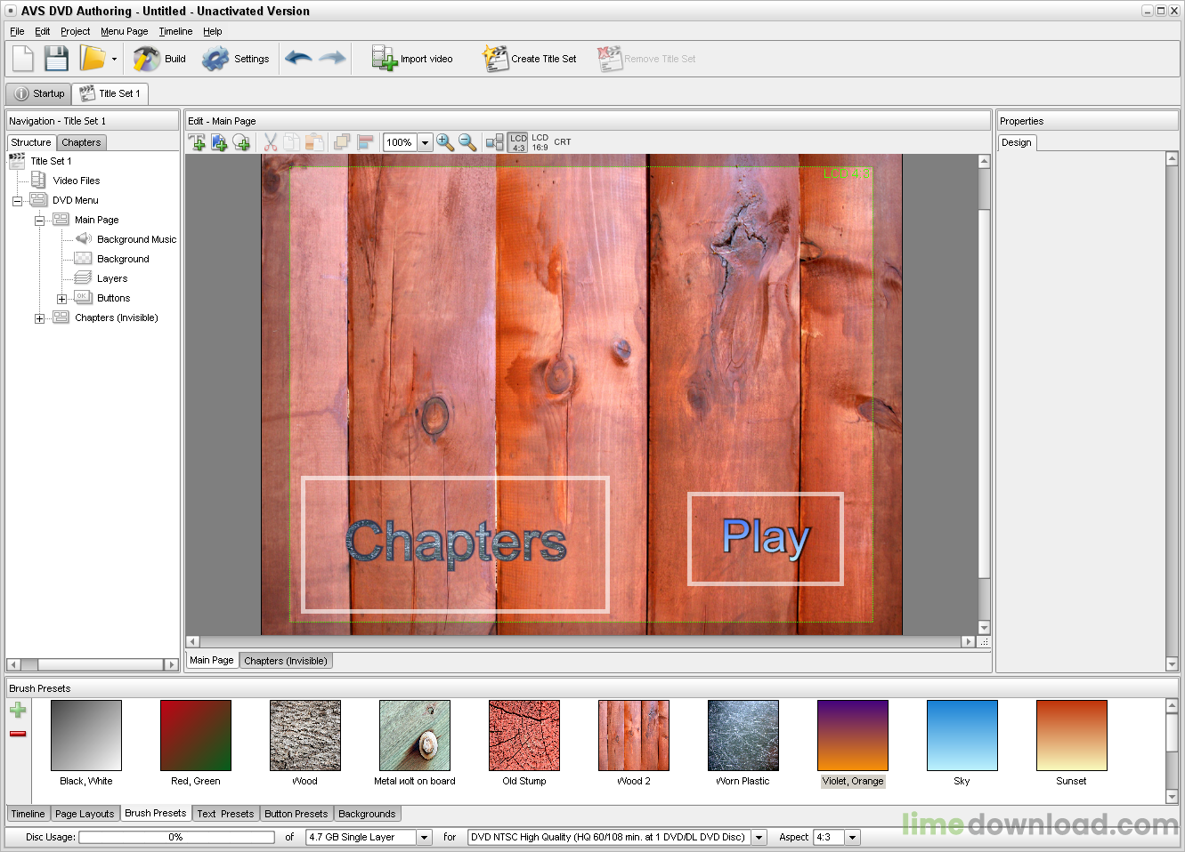The height and width of the screenshot is (852, 1185).
Task: Click Create Title Set
Action: [x=530, y=59]
